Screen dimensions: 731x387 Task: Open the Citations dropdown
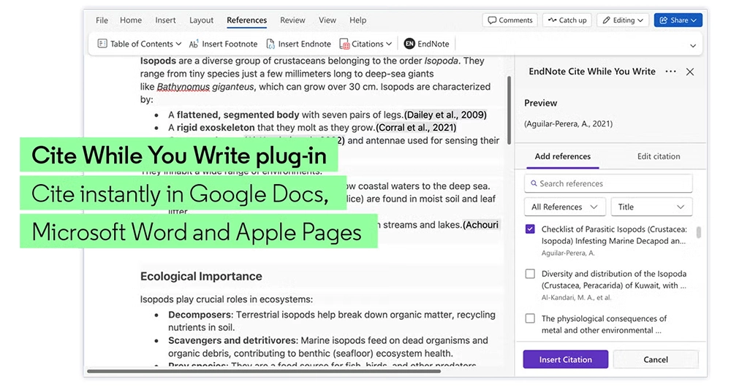[365, 44]
